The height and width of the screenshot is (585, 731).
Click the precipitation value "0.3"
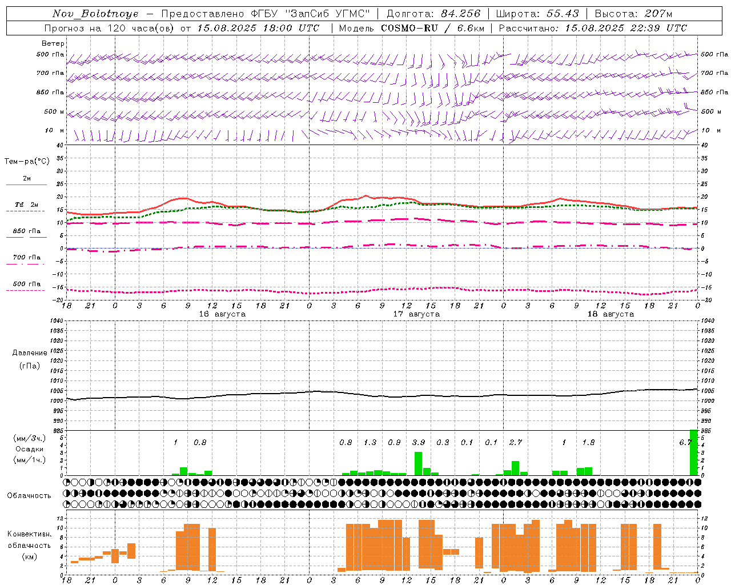point(443,442)
